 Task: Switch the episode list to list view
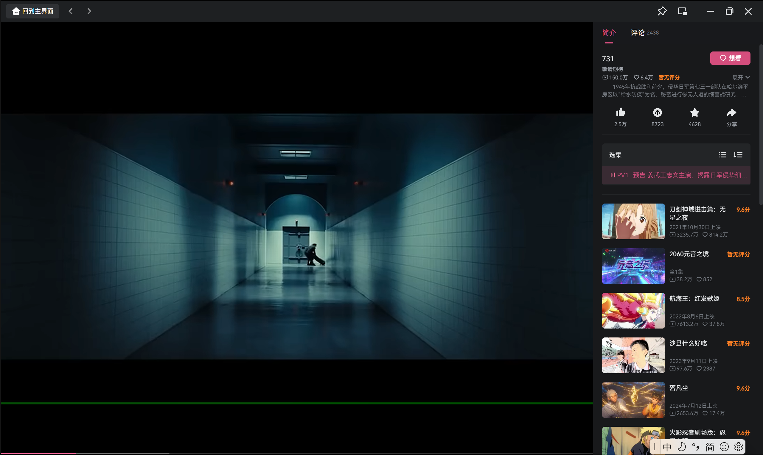[722, 155]
